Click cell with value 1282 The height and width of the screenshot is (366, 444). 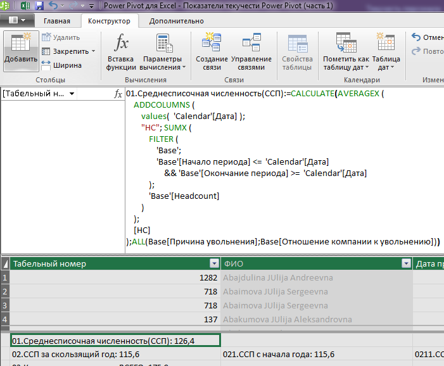[115, 278]
